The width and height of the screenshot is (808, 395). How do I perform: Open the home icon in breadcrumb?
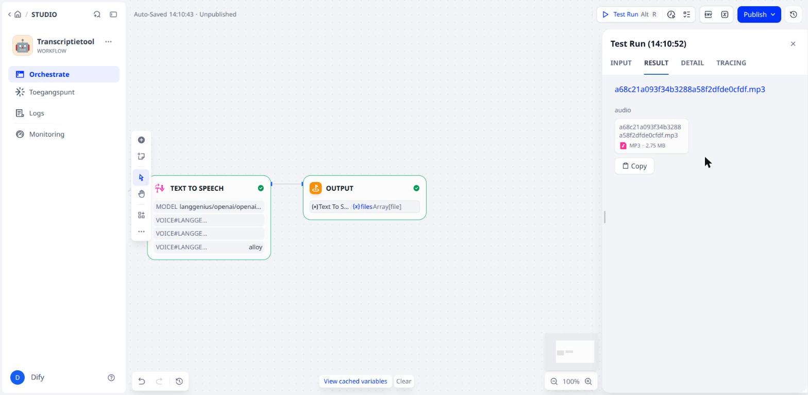pyautogui.click(x=18, y=14)
